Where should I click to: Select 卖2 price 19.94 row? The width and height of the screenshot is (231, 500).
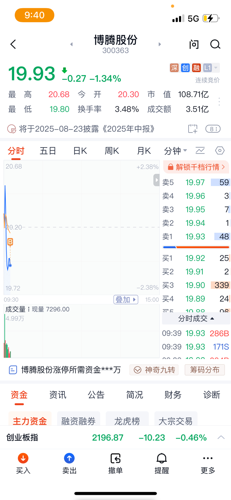tap(196, 223)
